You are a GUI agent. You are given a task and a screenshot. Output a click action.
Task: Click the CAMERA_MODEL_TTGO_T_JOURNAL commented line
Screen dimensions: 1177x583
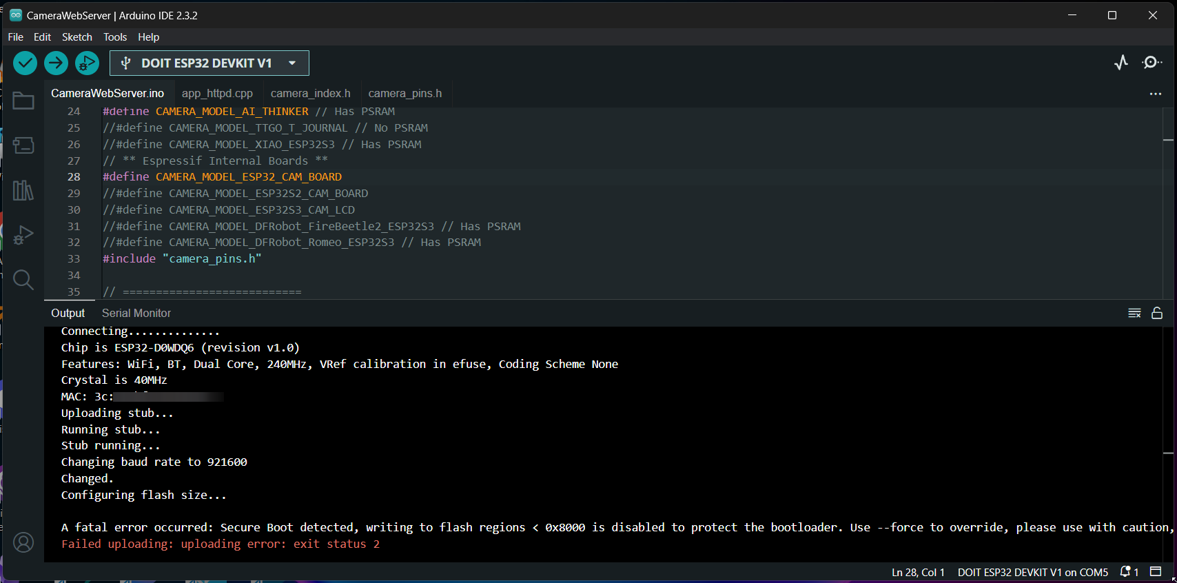click(265, 128)
